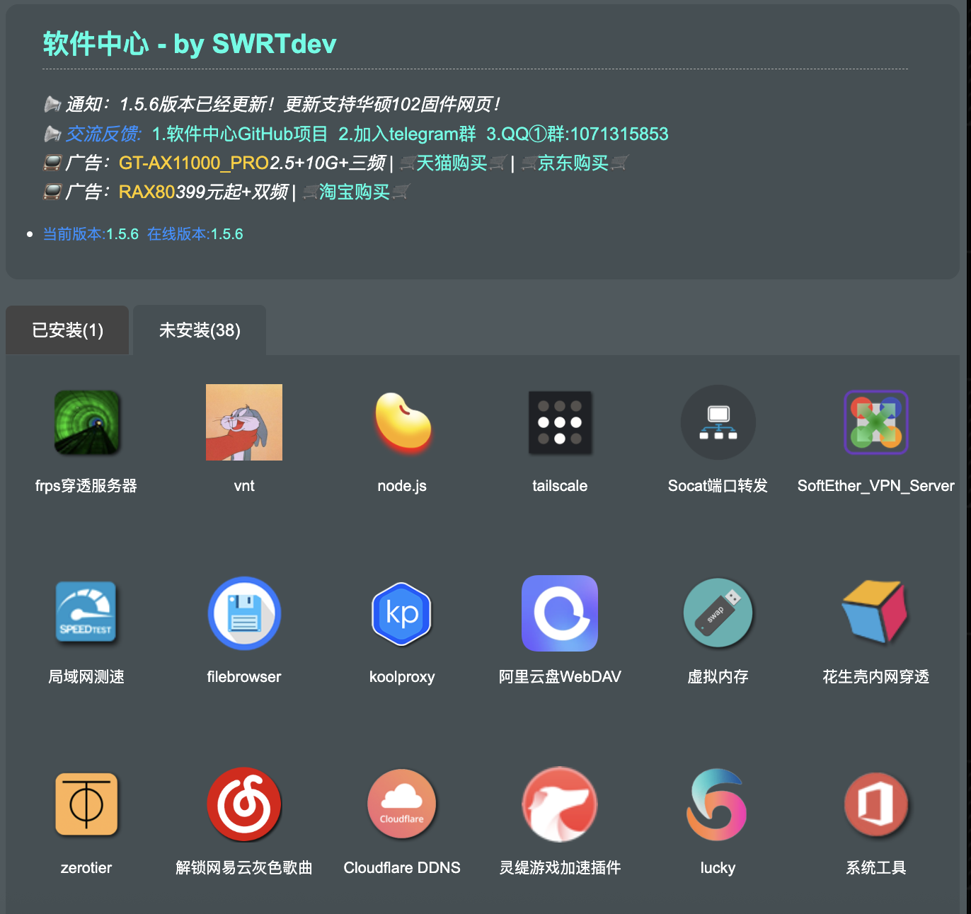Click the Socat端口转发 label
Viewport: 971px width, 914px height.
(x=718, y=486)
